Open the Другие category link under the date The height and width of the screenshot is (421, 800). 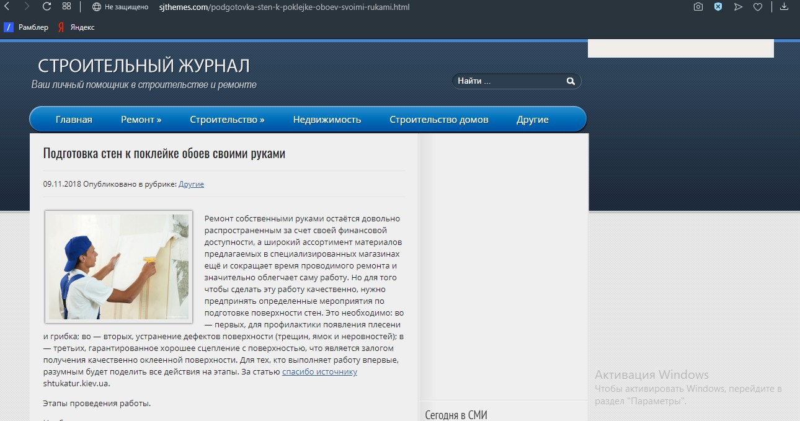pyautogui.click(x=191, y=184)
